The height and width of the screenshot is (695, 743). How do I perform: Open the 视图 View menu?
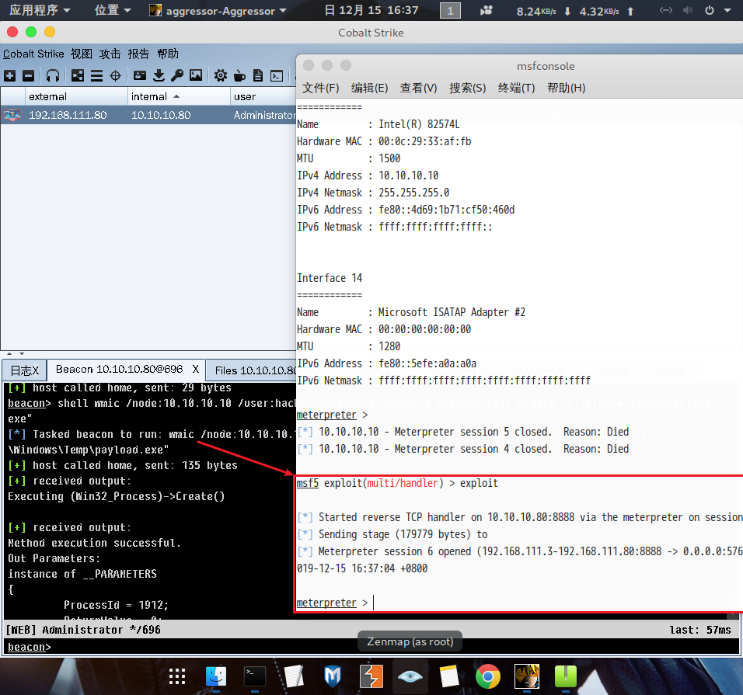82,54
